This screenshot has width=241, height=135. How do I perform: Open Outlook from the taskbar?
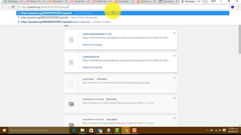point(100,130)
